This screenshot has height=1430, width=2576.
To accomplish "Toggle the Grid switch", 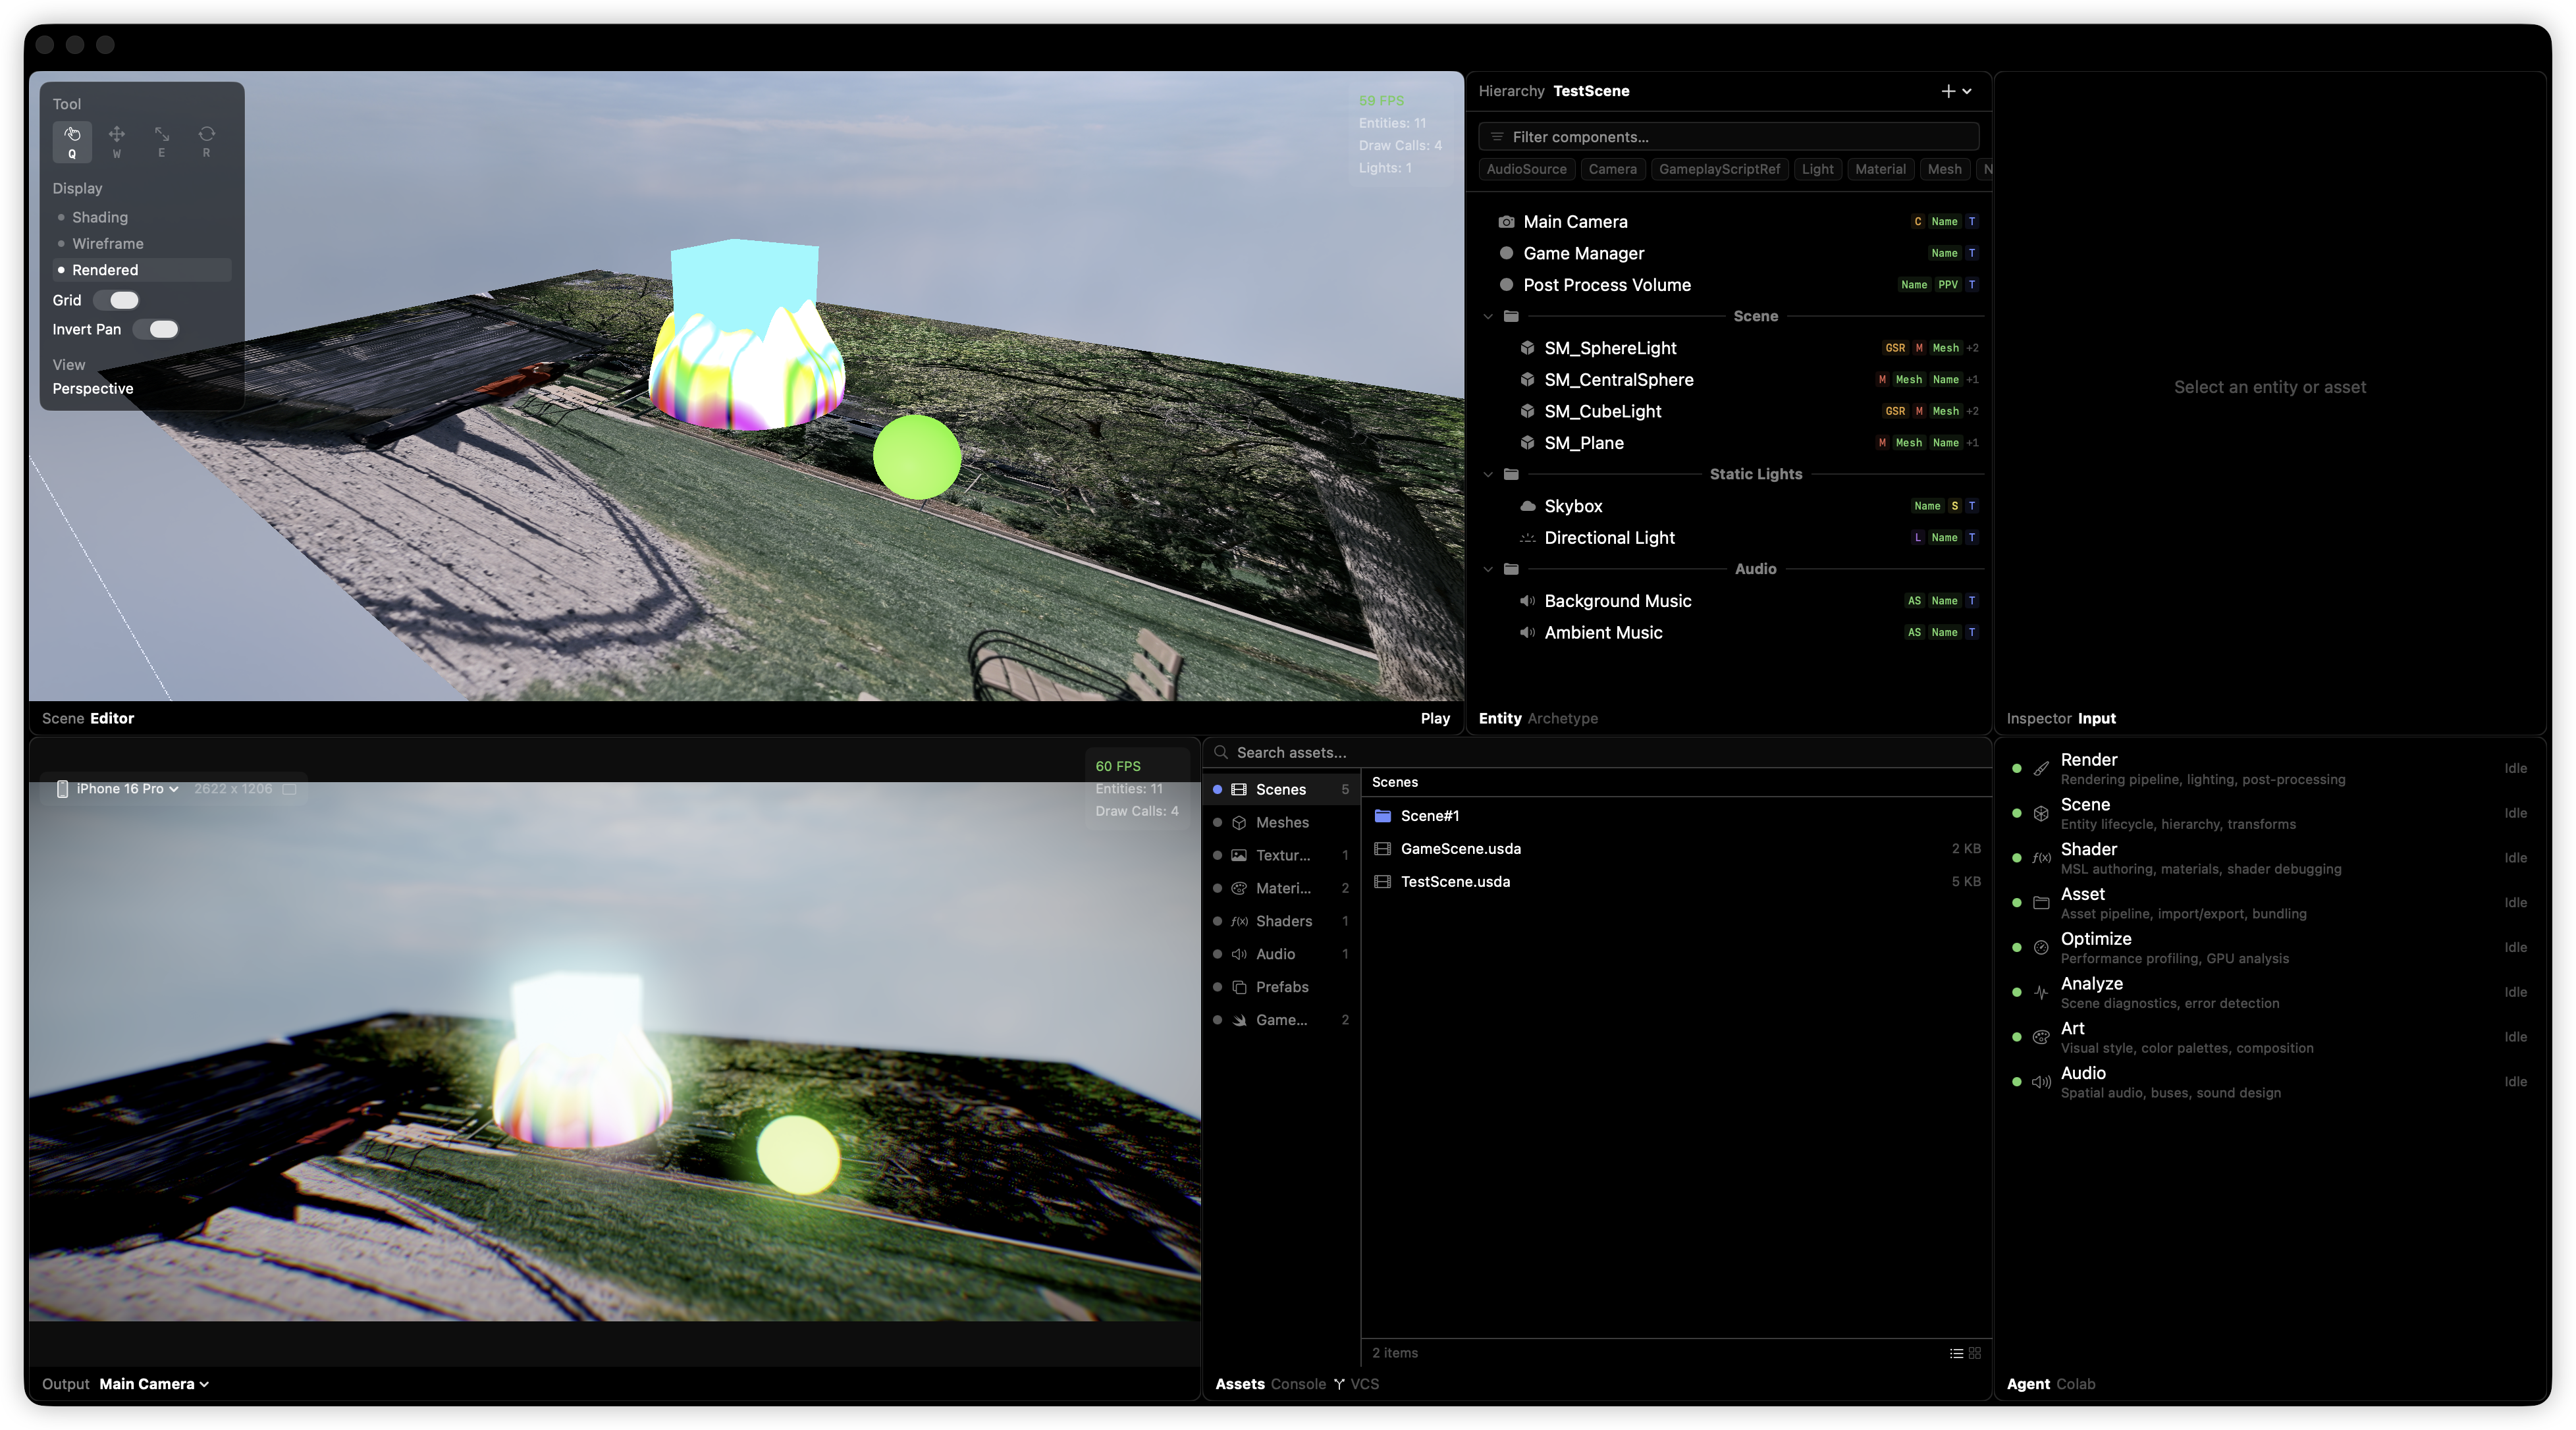I will pos(116,300).
